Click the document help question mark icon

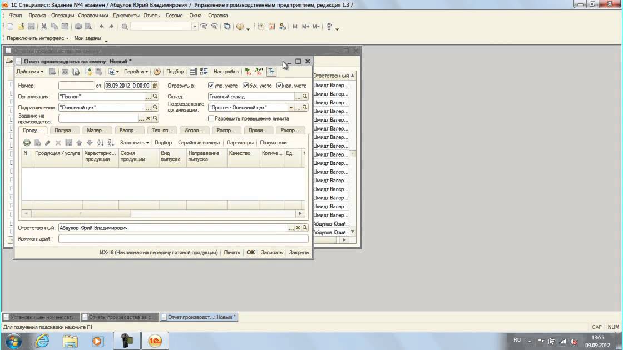click(x=157, y=72)
